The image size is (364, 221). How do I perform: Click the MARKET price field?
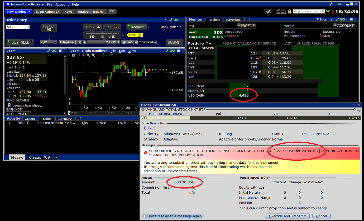pos(104,42)
